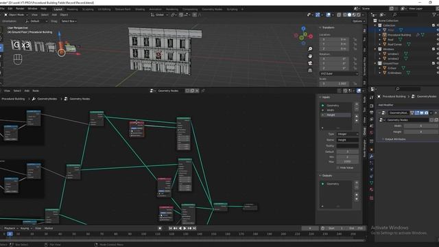Open the Object Mode dropdown

[x=16, y=14]
